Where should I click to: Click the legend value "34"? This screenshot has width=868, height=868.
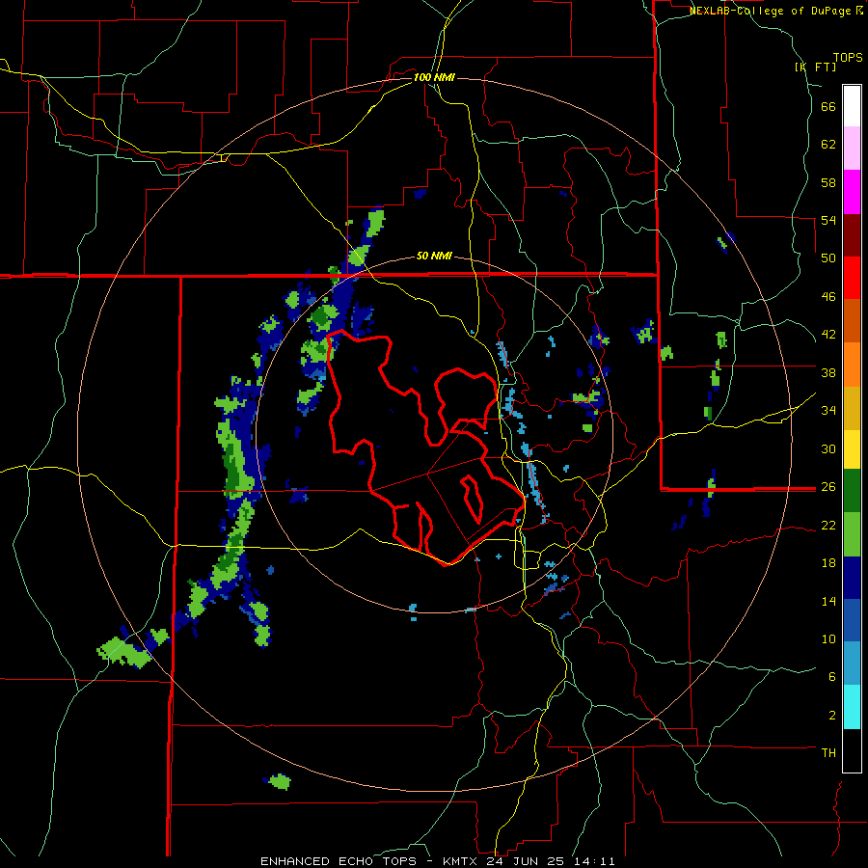828,410
